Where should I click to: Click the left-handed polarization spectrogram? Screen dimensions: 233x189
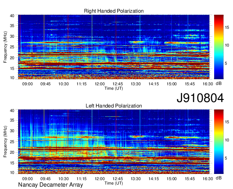click(x=114, y=141)
